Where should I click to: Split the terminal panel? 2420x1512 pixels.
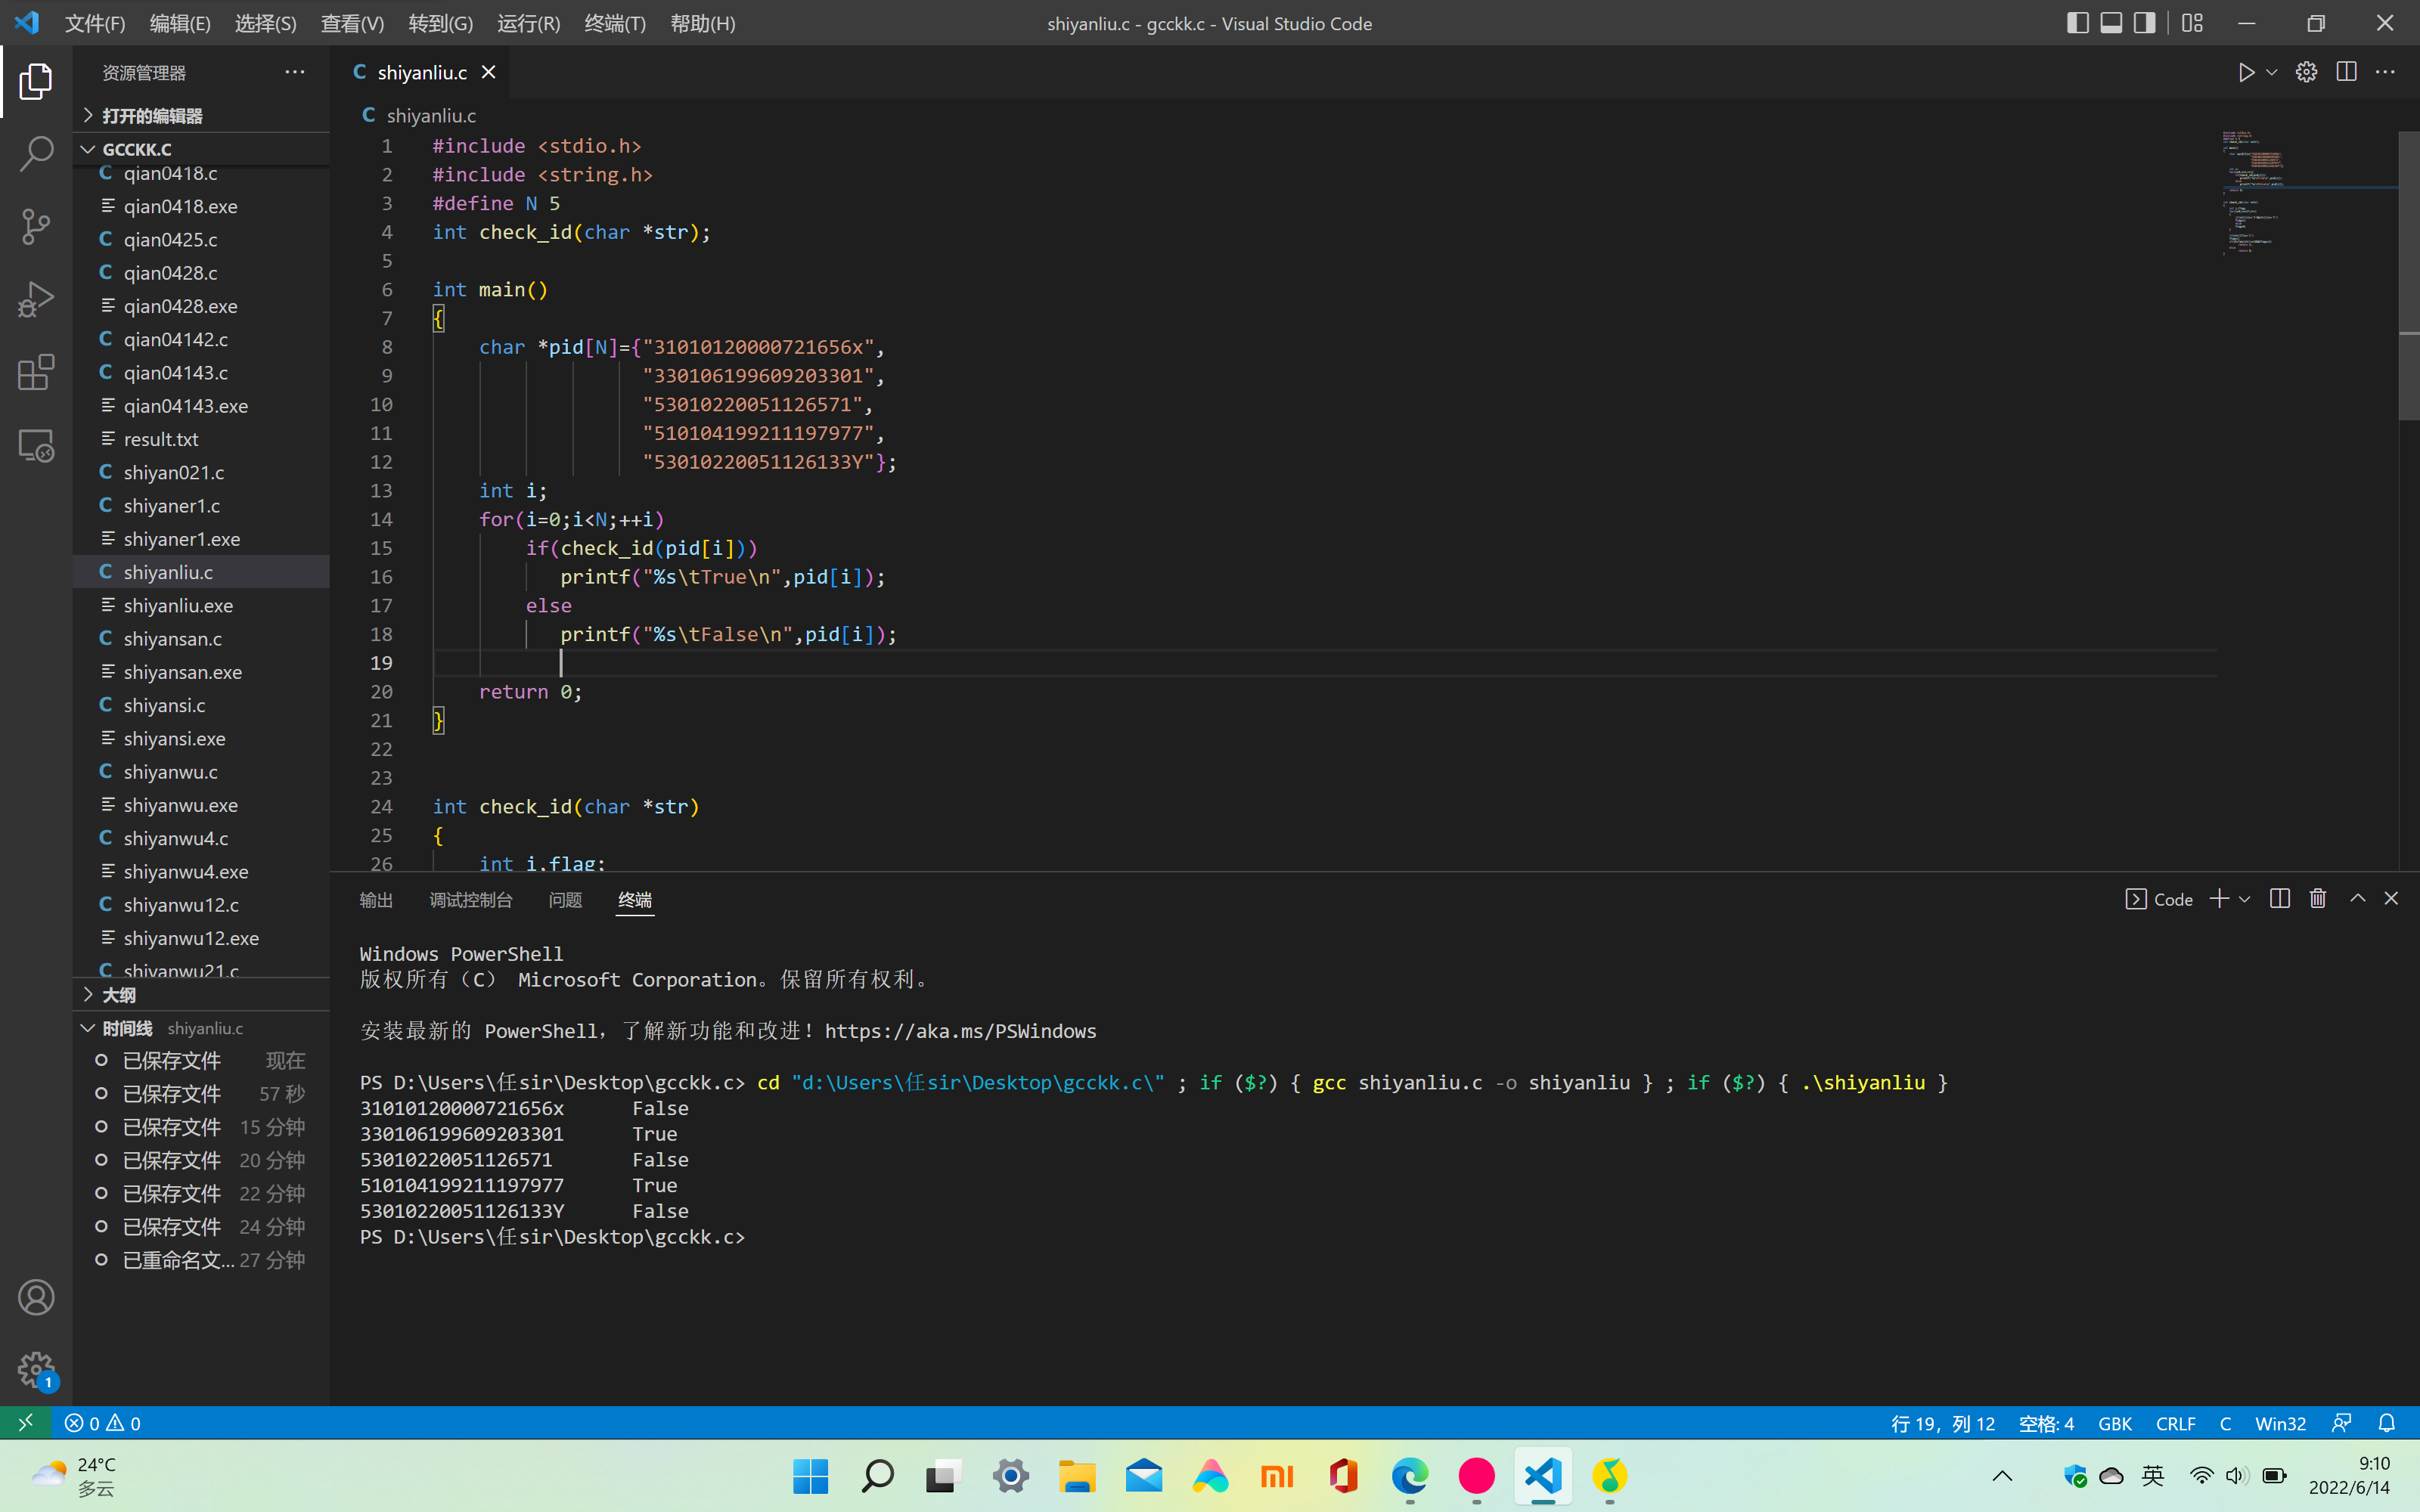[2280, 898]
